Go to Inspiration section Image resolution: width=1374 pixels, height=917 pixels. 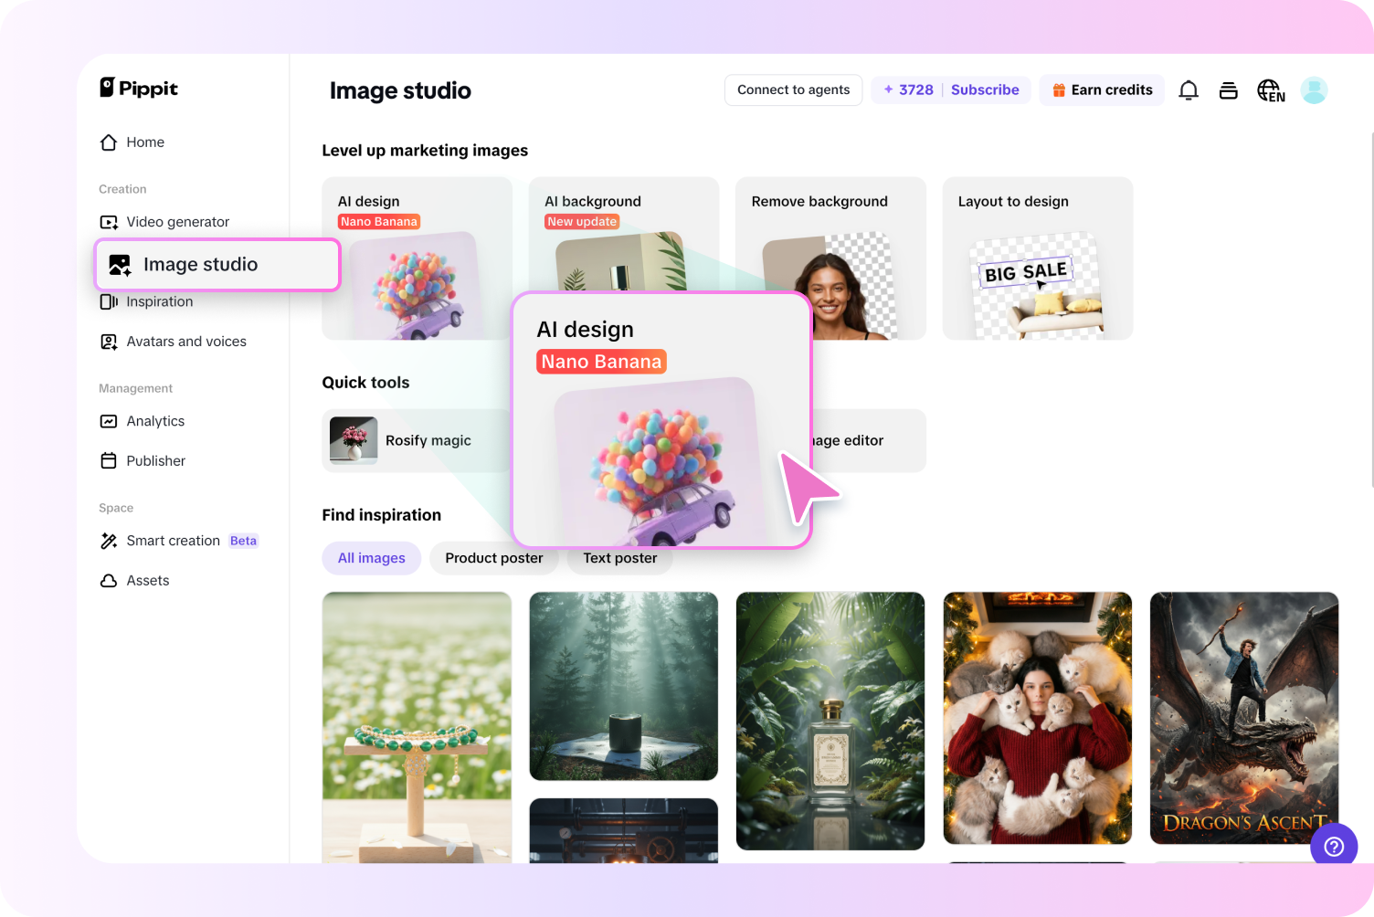click(146, 301)
